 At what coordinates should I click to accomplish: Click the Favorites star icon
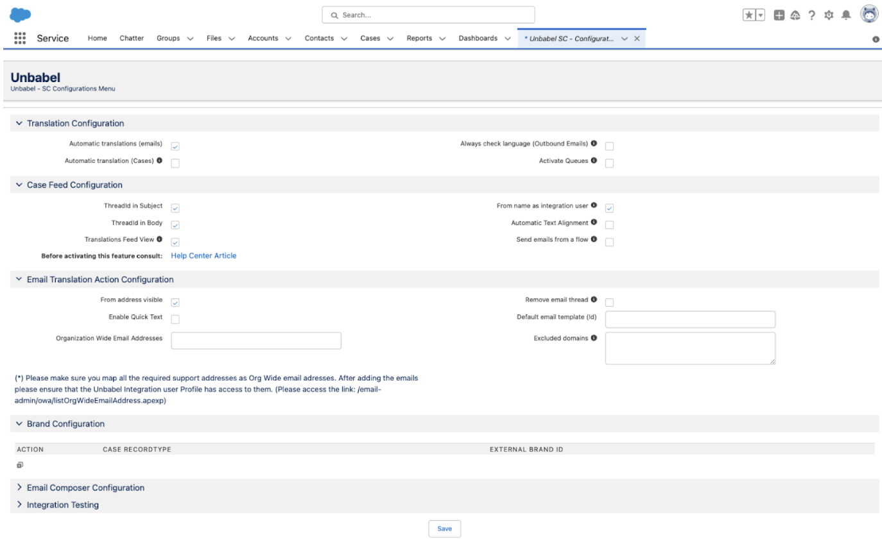coord(749,15)
